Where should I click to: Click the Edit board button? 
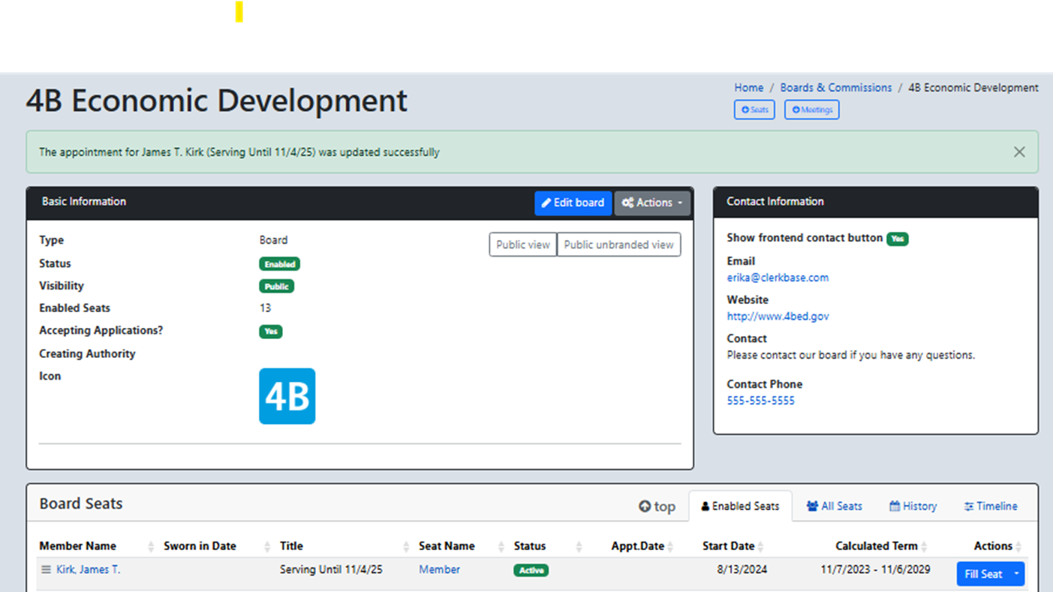pyautogui.click(x=573, y=203)
